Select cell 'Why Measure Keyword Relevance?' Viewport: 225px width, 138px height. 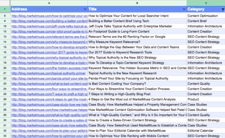click(137, 42)
